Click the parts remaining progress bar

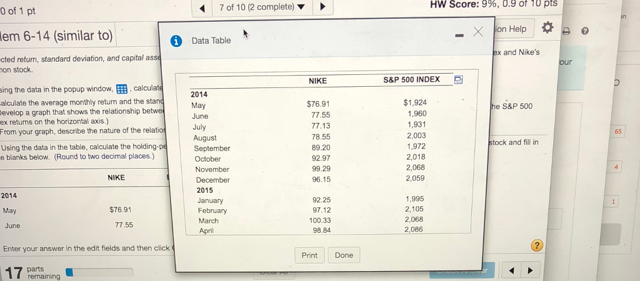pos(99,272)
